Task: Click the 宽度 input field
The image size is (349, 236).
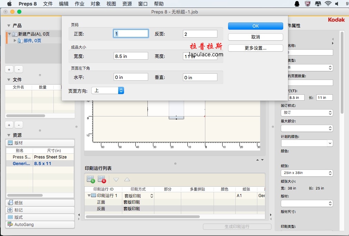Action: coord(131,56)
